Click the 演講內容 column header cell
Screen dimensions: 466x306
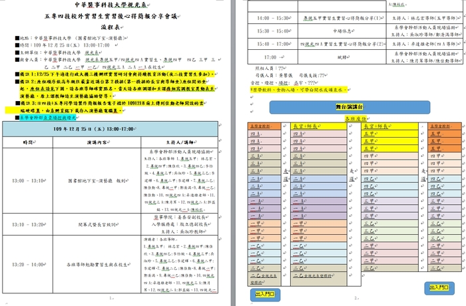tap(97, 142)
